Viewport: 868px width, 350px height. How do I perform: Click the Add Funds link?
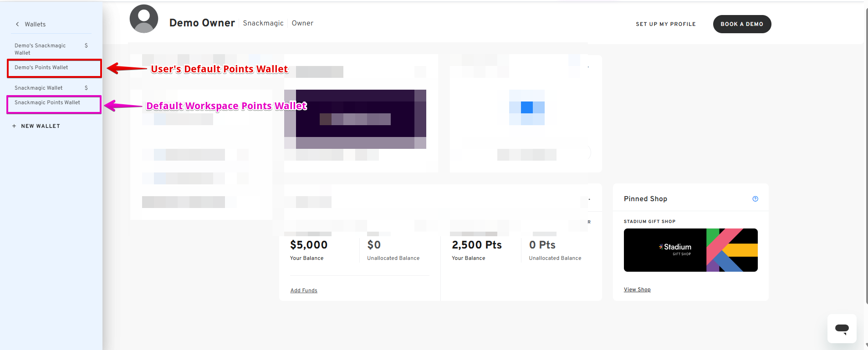coord(304,290)
